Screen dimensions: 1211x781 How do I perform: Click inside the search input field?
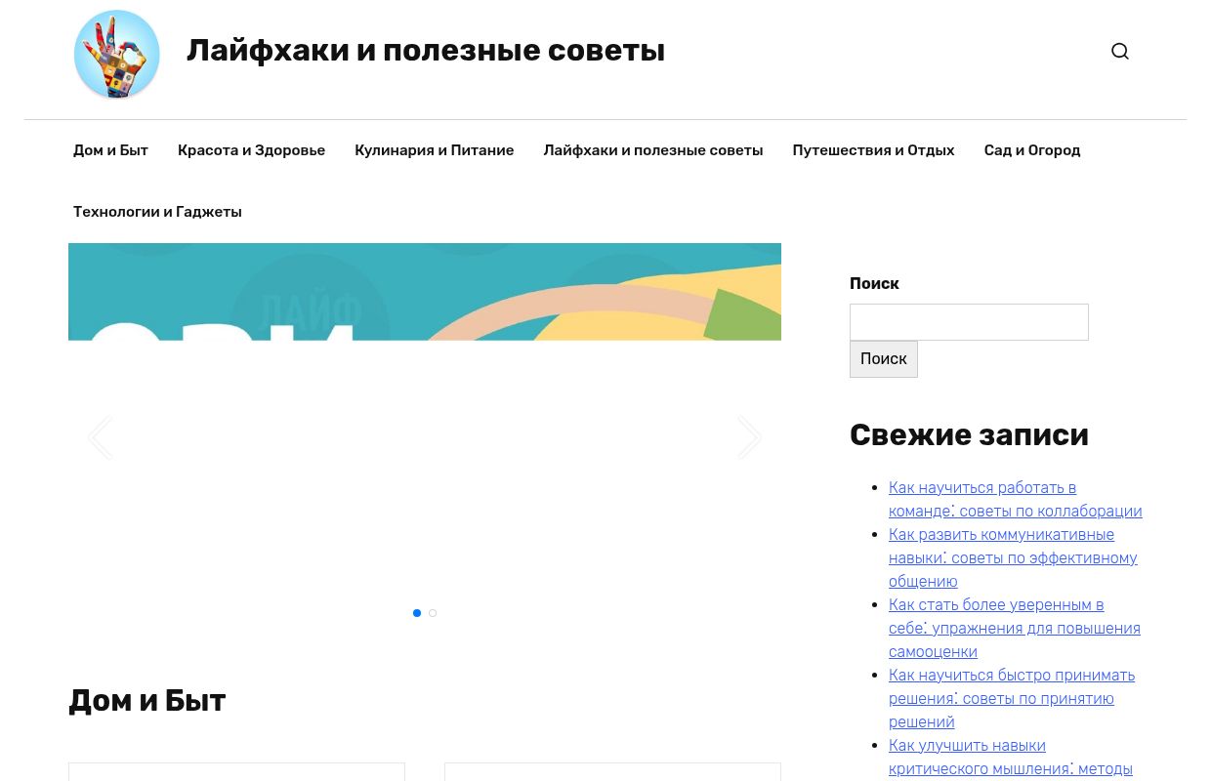[969, 322]
